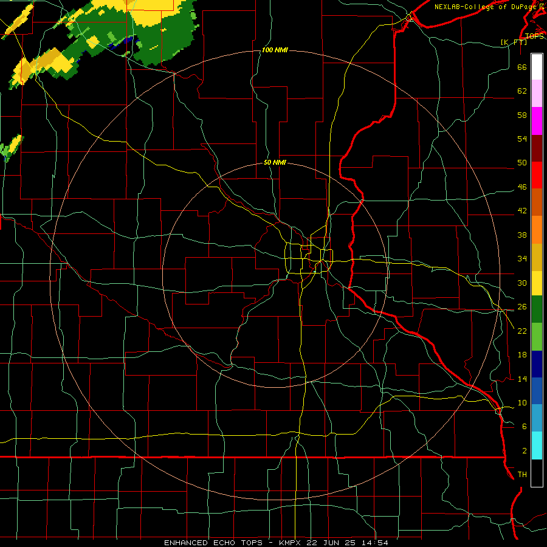Screen dimensions: 547x547
Task: Click the "26" legend value
Action: pos(522,307)
